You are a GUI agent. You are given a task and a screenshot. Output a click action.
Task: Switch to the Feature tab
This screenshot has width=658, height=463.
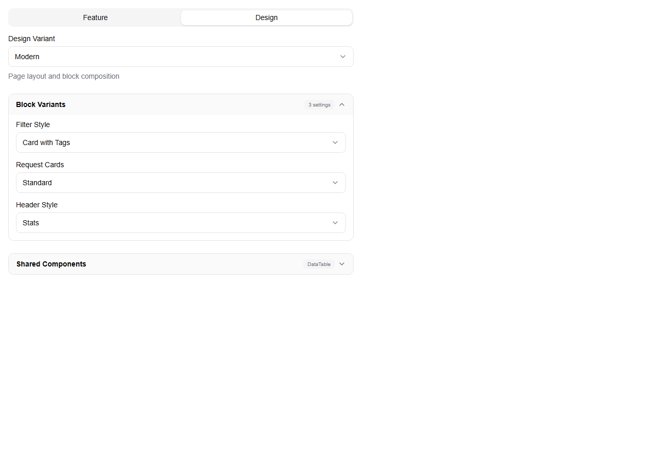point(95,17)
